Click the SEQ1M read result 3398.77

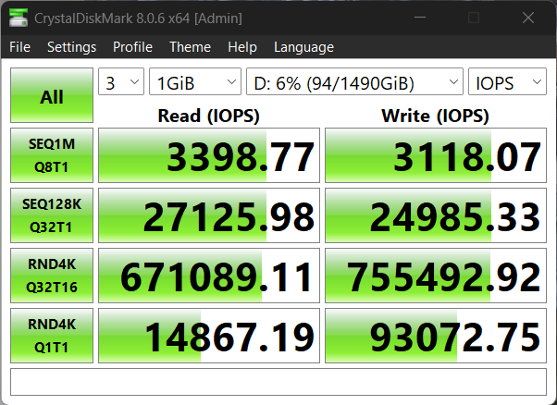pyautogui.click(x=209, y=155)
